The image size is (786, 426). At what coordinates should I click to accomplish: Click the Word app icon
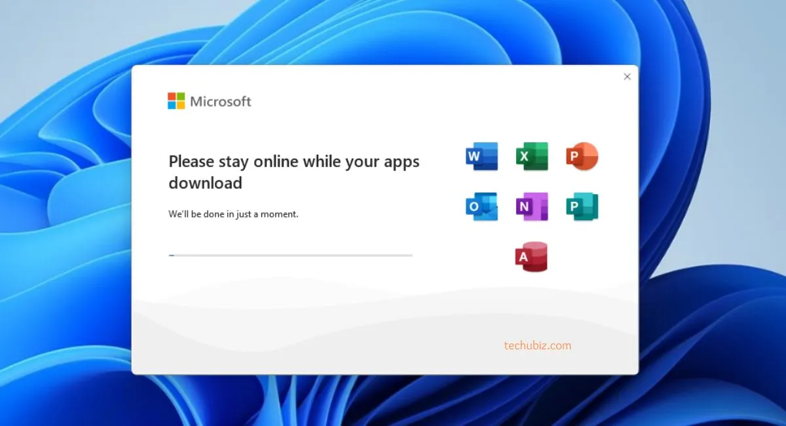[x=481, y=157]
